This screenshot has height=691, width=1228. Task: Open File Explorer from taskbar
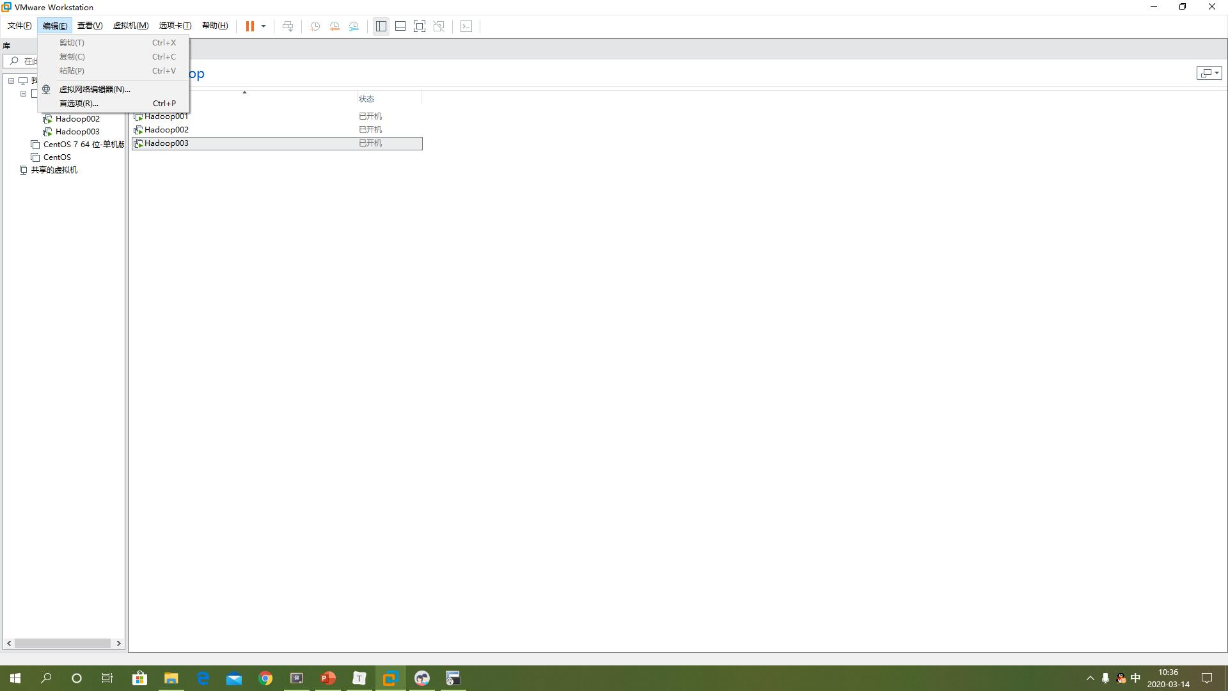click(x=171, y=678)
